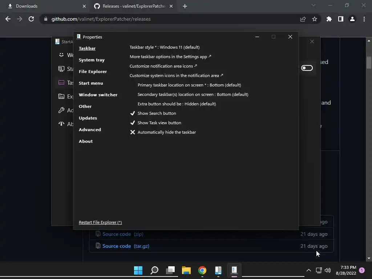Open Chrome from the taskbar

coord(202,270)
